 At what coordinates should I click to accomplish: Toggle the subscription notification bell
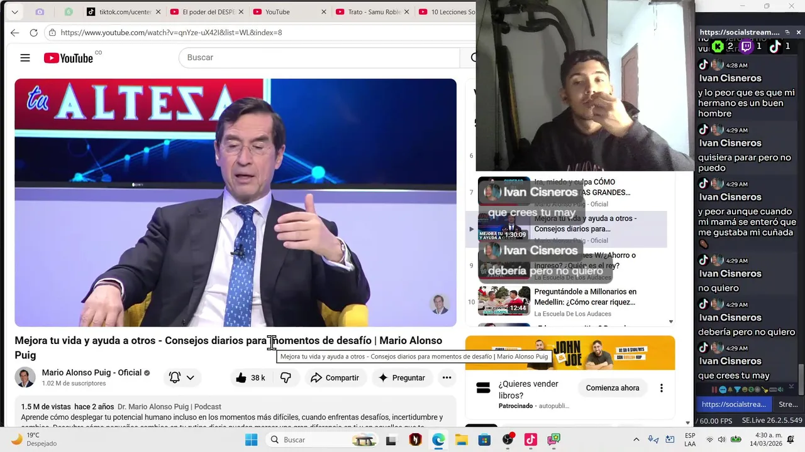pyautogui.click(x=182, y=378)
